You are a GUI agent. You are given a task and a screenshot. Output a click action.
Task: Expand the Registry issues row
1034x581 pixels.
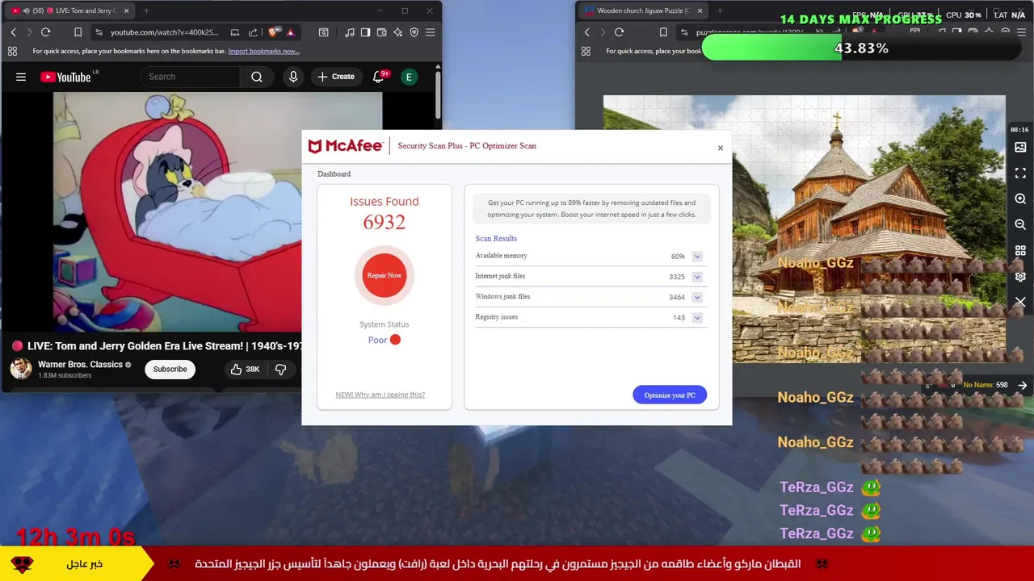697,318
